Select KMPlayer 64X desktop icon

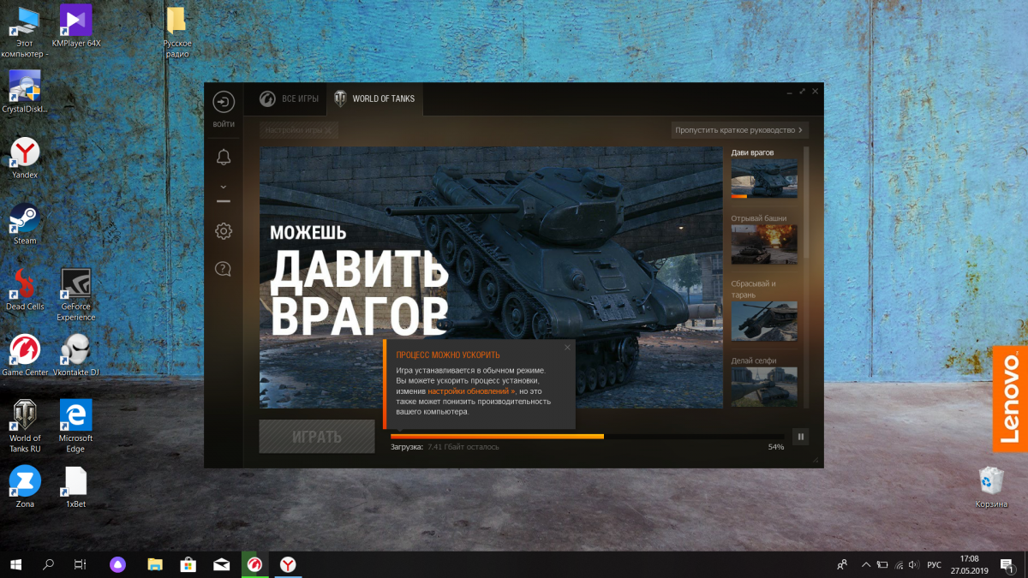76,27
